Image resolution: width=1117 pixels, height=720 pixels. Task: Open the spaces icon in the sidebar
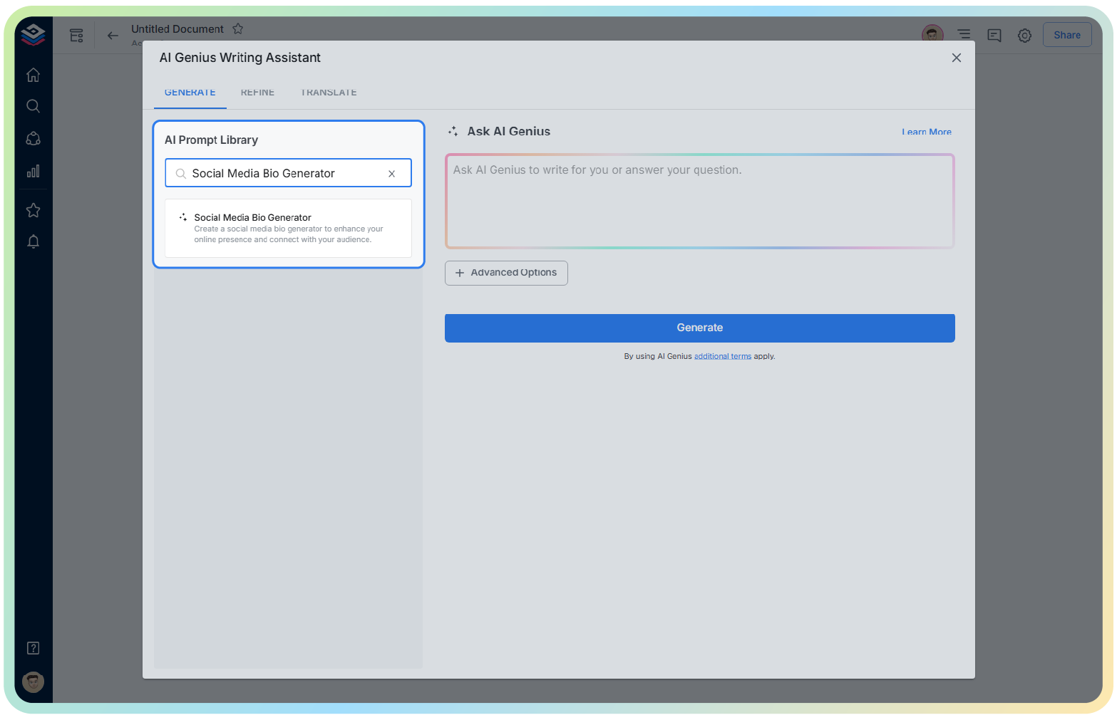point(33,138)
